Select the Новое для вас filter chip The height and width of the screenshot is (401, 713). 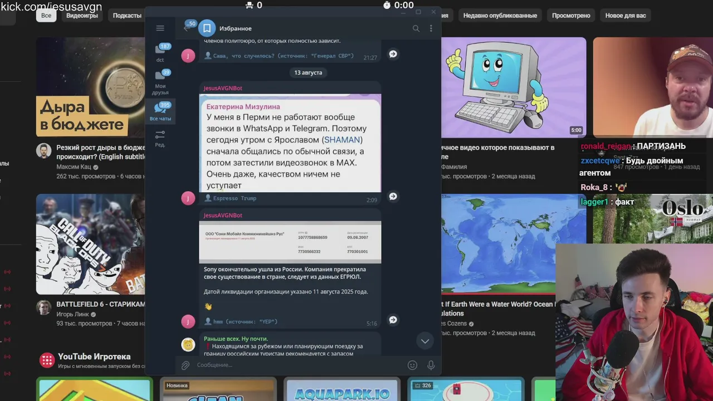626,16
